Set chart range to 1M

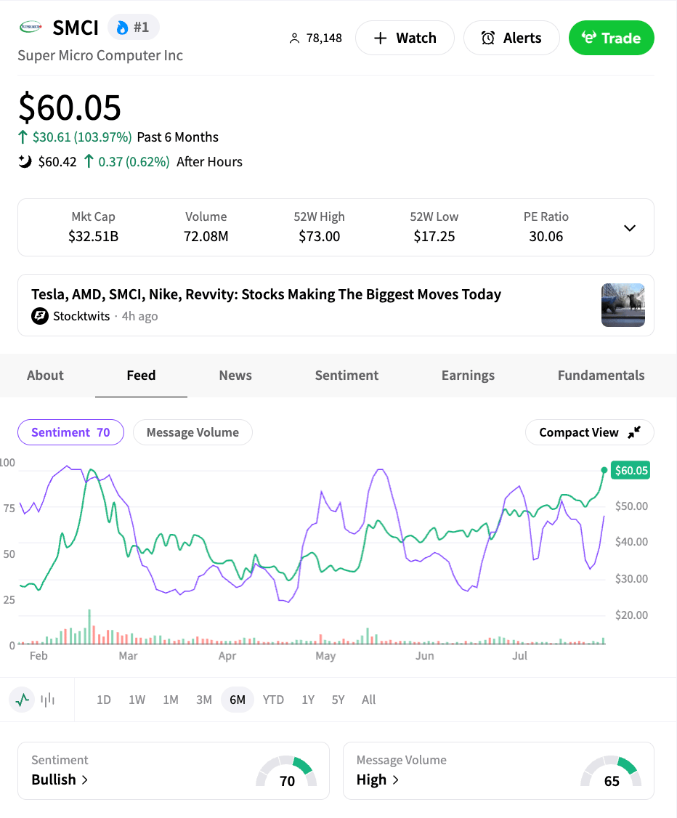[171, 700]
